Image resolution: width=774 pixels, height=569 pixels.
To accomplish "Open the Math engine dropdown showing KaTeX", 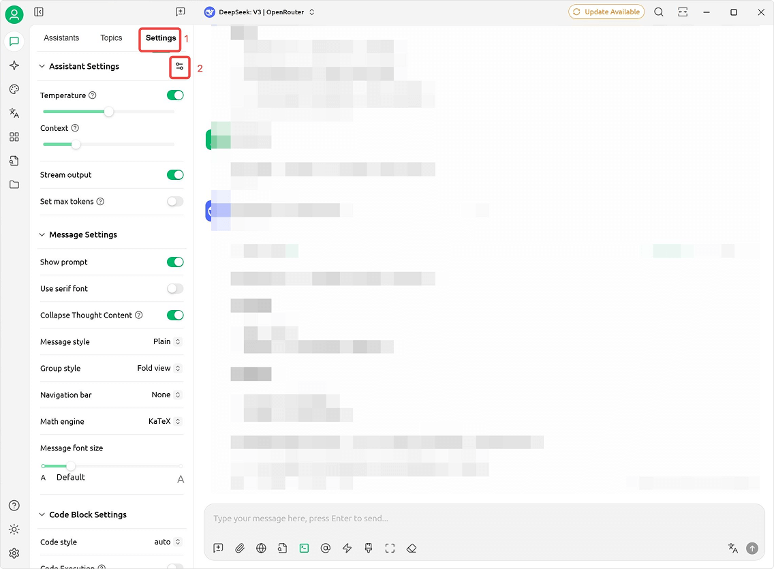I will [x=165, y=421].
